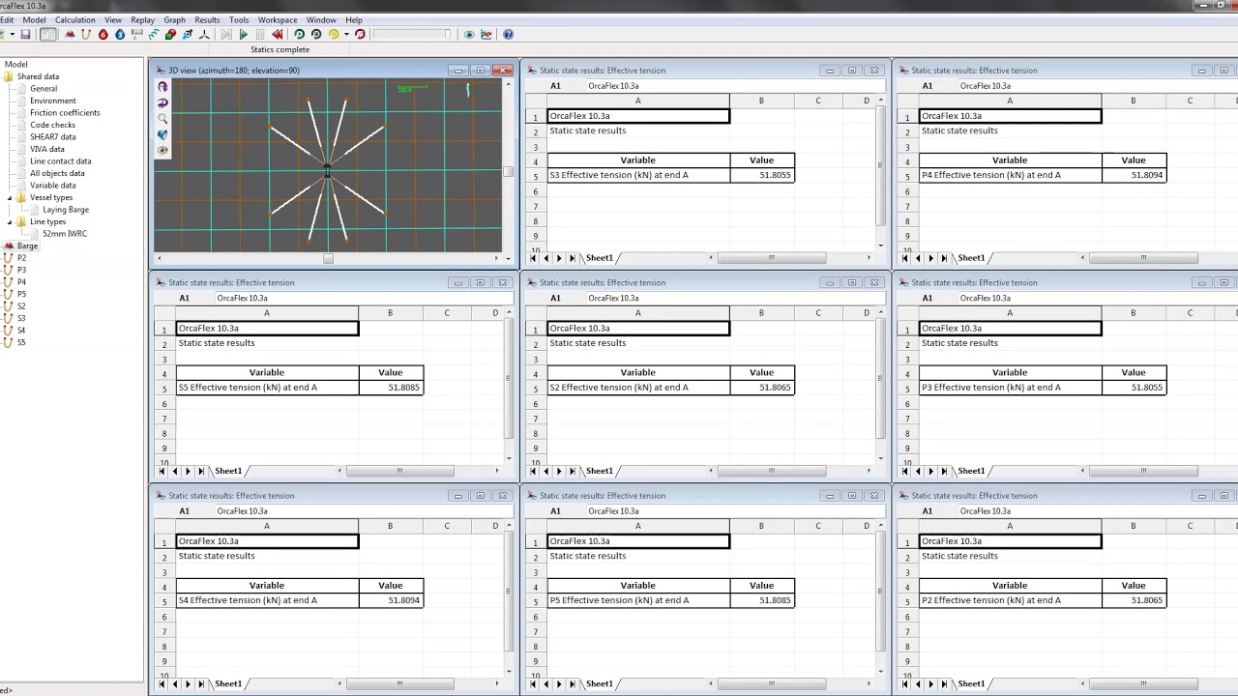This screenshot has width=1238, height=696.
Task: Click the purple replay loop icon
Action: [x=360, y=34]
